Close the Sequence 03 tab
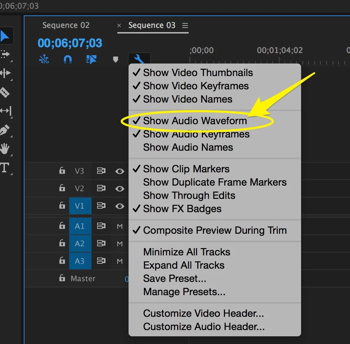Viewport: 350px width, 344px height. [119, 25]
